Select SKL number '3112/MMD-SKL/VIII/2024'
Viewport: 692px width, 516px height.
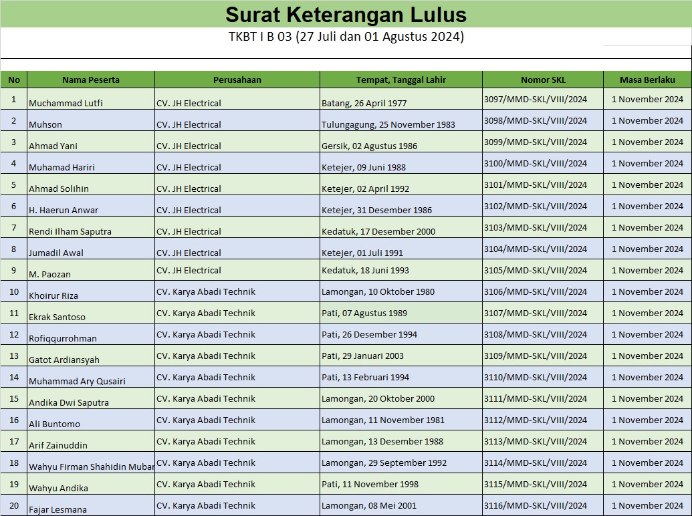click(x=543, y=420)
